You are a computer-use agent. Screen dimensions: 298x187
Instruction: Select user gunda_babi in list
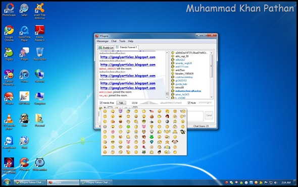coord(181,84)
